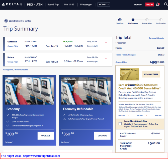
Task: Click the Start Over eye icon
Action: tap(120, 20)
